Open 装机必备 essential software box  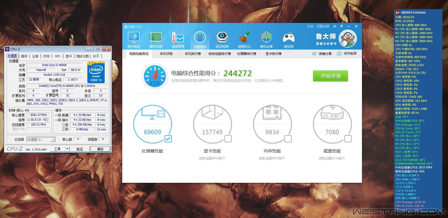266,40
